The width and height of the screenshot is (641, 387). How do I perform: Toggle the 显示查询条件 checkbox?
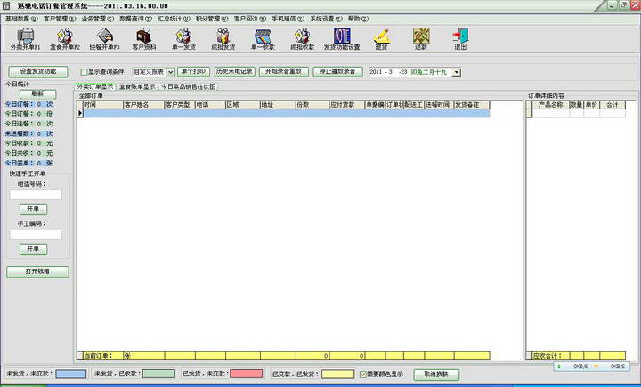tap(84, 72)
